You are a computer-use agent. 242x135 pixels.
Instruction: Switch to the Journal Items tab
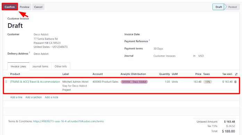(x=40, y=66)
